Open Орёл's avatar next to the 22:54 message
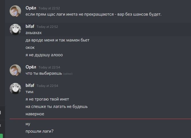The image size is (191, 138). pos(15,70)
